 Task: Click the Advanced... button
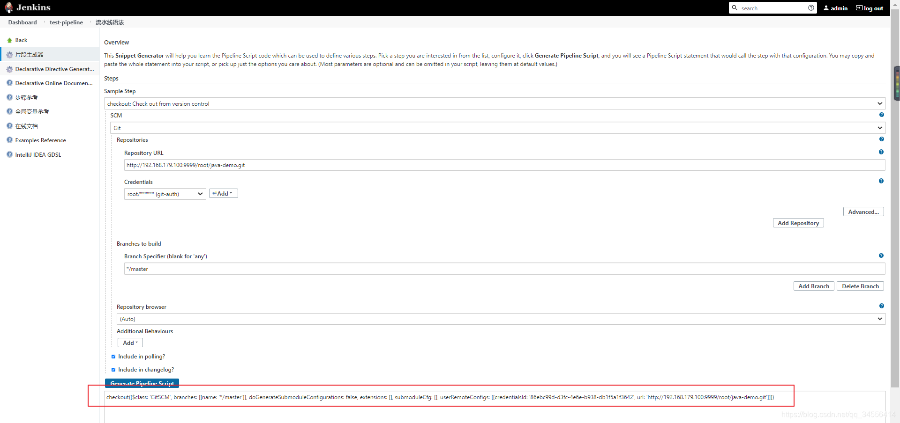click(x=863, y=212)
